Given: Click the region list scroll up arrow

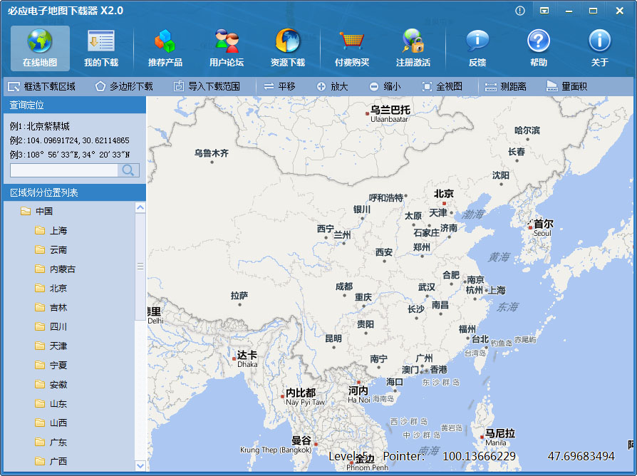Looking at the screenshot, I should [x=140, y=207].
